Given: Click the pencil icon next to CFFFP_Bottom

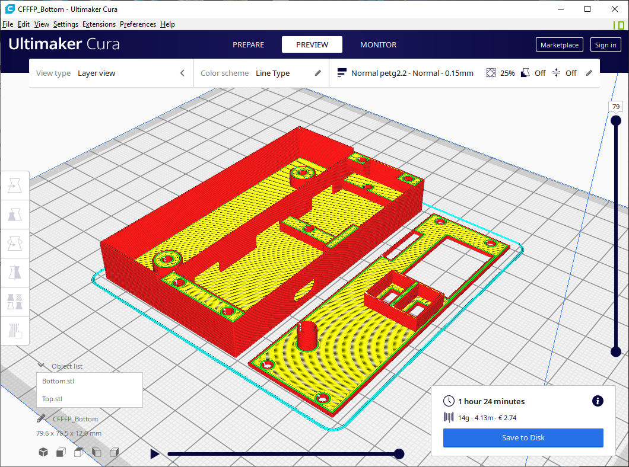Looking at the screenshot, I should pyautogui.click(x=41, y=418).
